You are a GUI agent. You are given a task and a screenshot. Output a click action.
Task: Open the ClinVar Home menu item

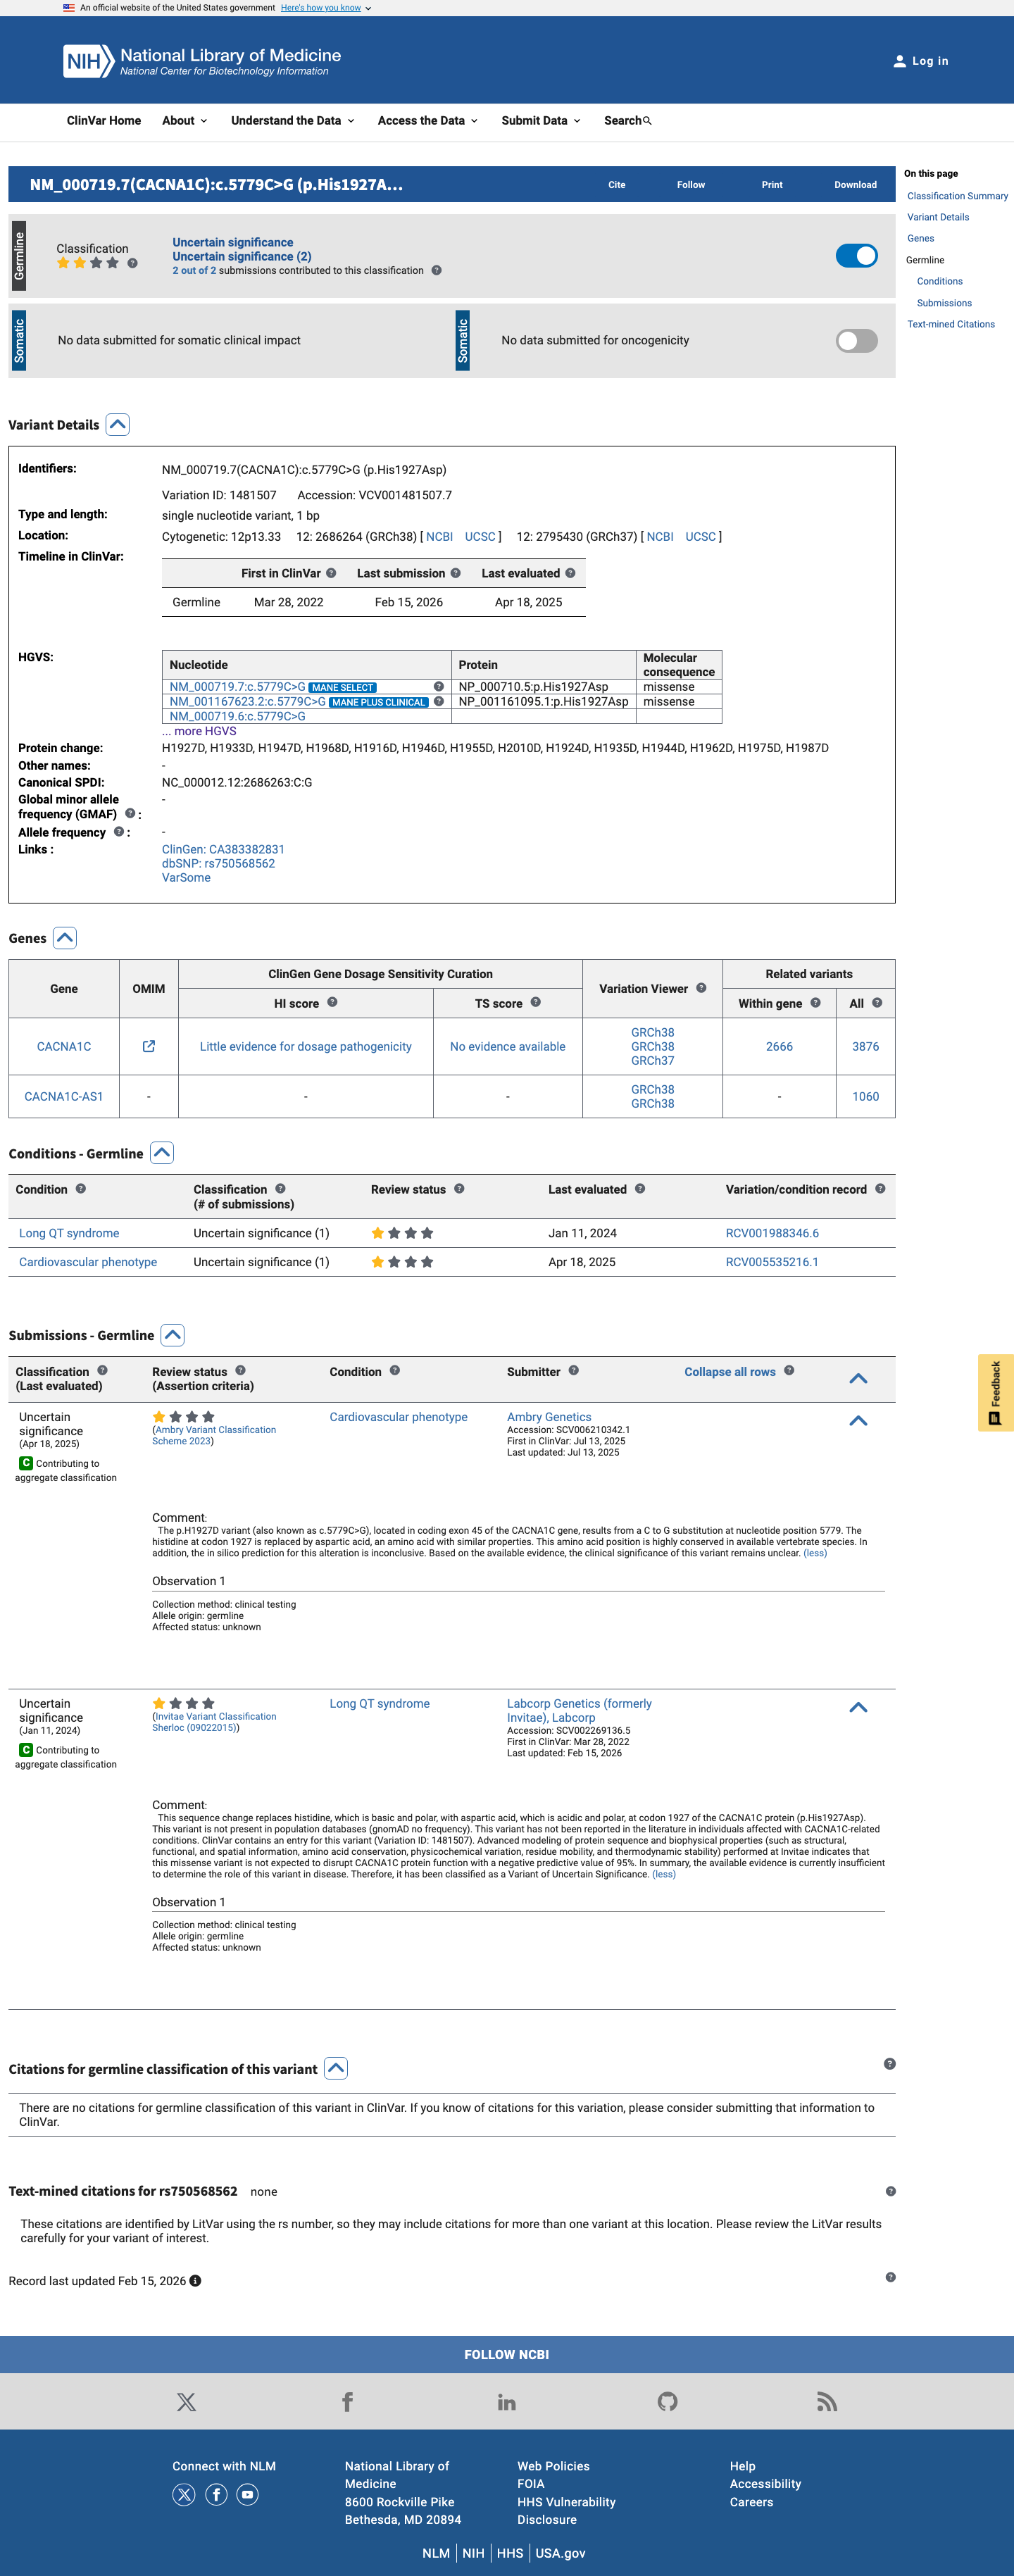[104, 121]
